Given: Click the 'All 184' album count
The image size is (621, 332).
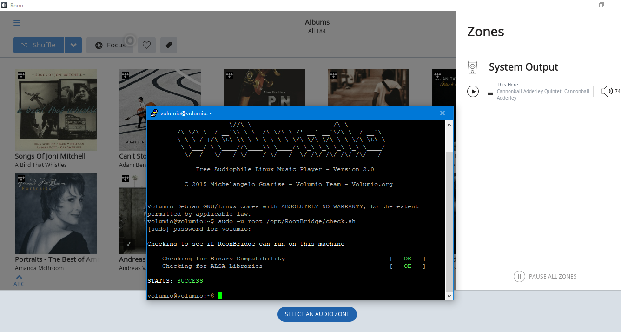Looking at the screenshot, I should (317, 31).
